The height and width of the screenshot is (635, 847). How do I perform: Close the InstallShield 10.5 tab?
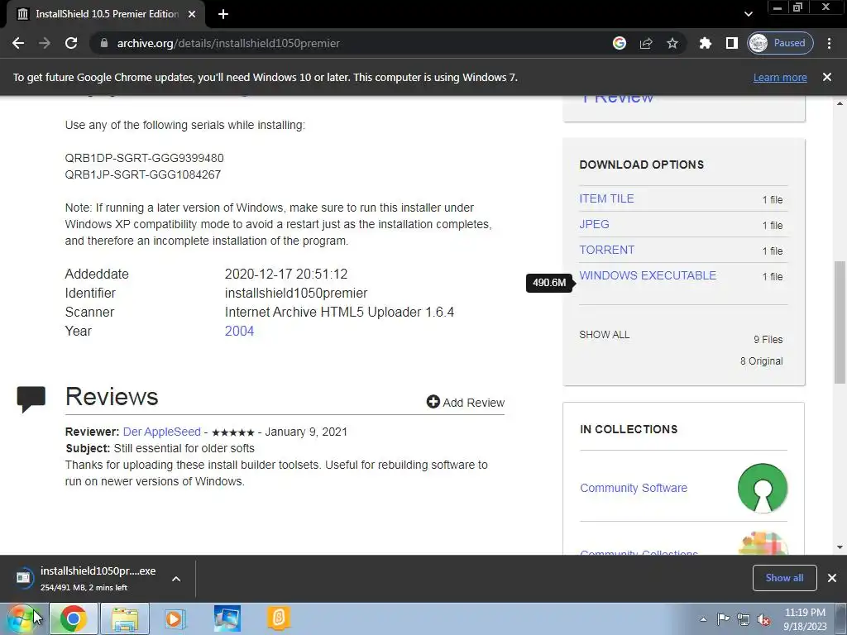(x=192, y=14)
